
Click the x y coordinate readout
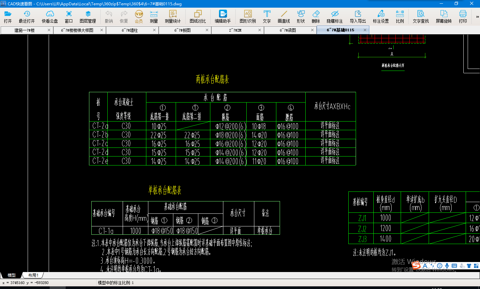click(25, 283)
